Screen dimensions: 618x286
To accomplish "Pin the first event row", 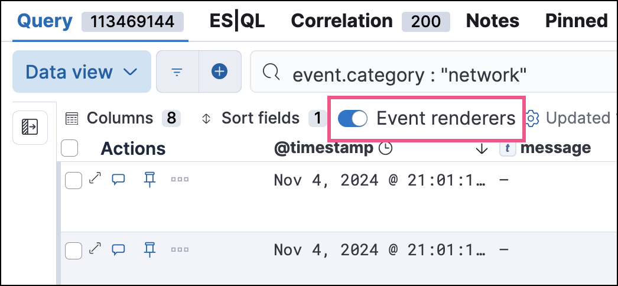I will pyautogui.click(x=149, y=180).
